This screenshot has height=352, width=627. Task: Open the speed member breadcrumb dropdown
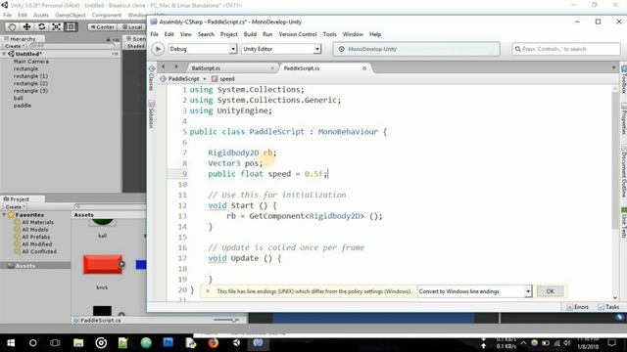pyautogui.click(x=223, y=79)
